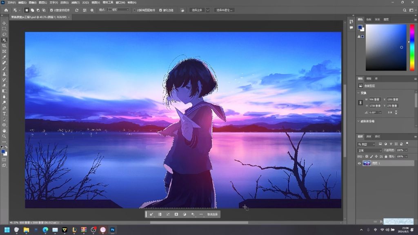Select the Crop tool
Image resolution: width=418 pixels, height=235 pixels.
(x=4, y=46)
